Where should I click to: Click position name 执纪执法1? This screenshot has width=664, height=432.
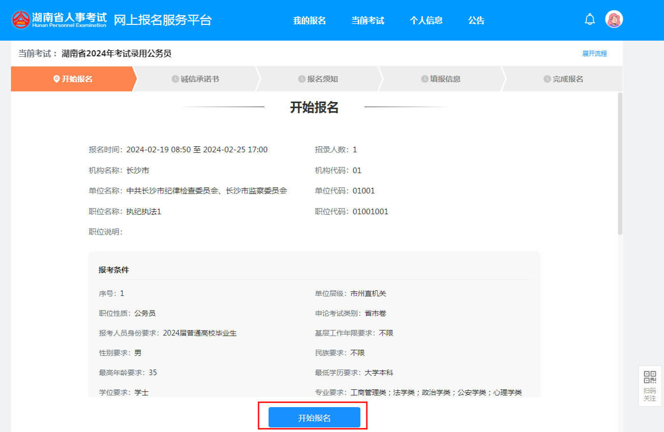click(x=144, y=212)
